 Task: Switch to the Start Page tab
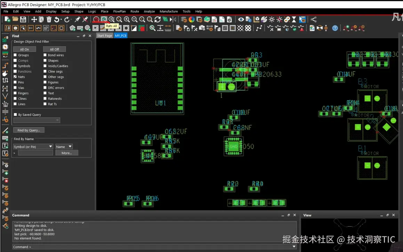pos(104,35)
